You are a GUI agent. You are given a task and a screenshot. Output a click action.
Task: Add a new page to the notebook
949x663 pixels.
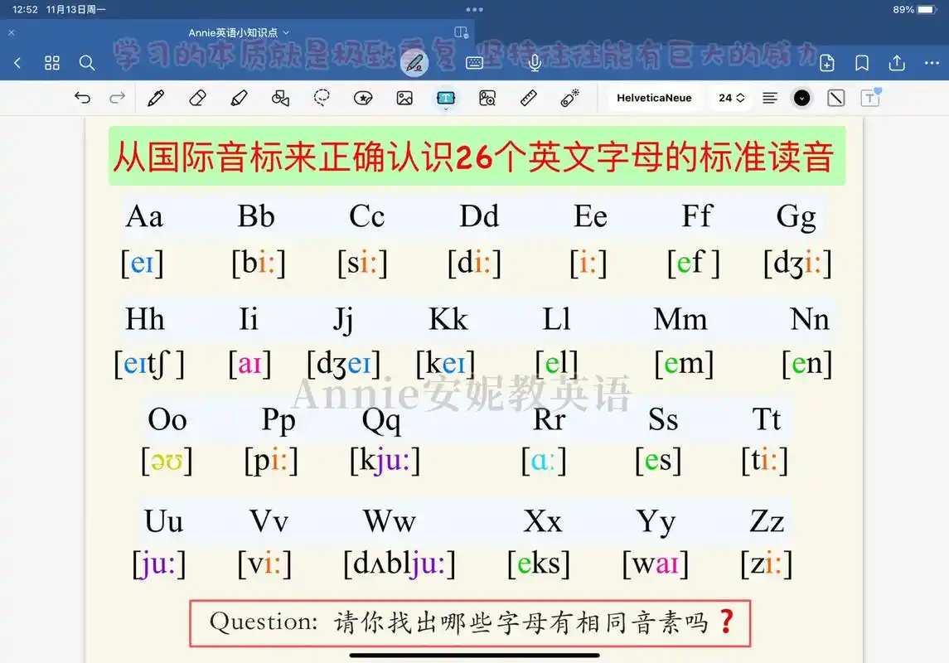826,62
